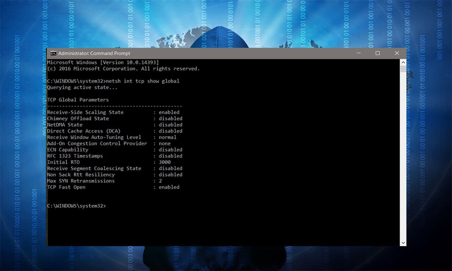
Task: Click the 'RFC 1323 Timestamps' row label
Action: 75,156
